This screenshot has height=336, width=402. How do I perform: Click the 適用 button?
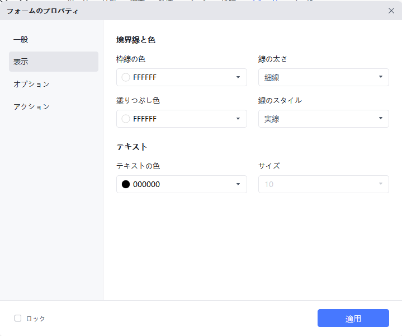353,318
